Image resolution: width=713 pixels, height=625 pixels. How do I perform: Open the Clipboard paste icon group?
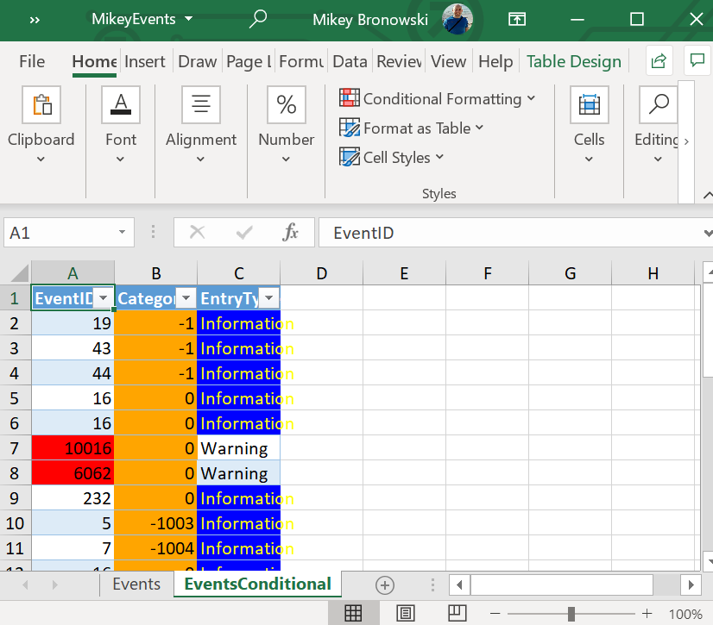[41, 105]
